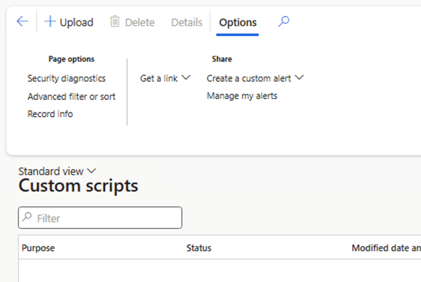
Task: Click the back arrow icon
Action: (22, 21)
